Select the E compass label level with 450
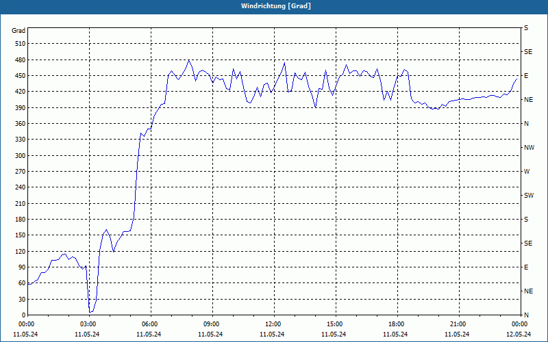Viewport: 548px width, 342px height. point(526,76)
